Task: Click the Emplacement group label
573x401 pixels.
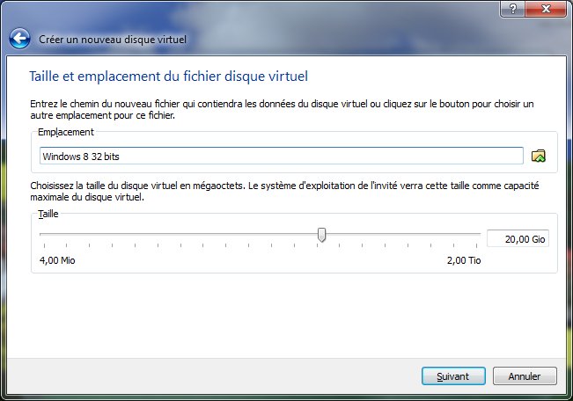Action: [66, 132]
